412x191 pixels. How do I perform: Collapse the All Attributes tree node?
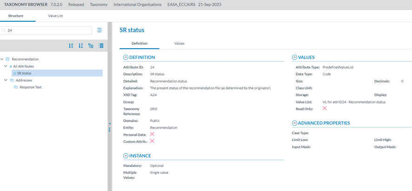coord(6,66)
